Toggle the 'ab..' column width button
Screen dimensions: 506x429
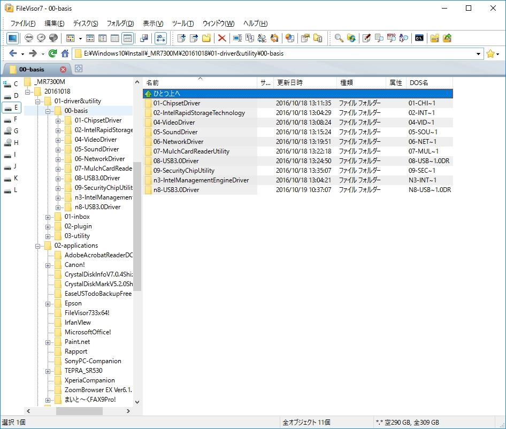click(160, 39)
